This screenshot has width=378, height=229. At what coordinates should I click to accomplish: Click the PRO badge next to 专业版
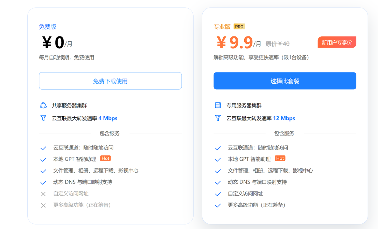click(x=239, y=27)
